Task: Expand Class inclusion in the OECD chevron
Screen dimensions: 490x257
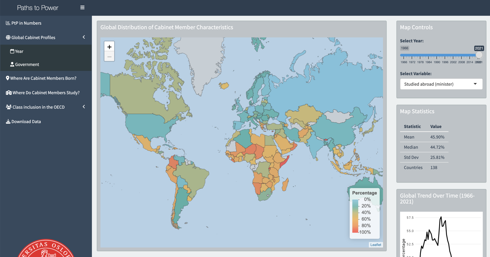Action: point(84,107)
